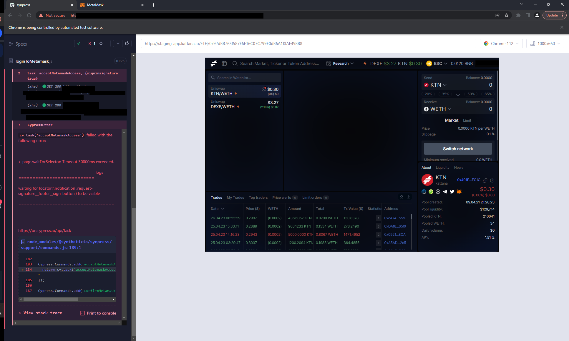Open the KTN address in explorer via arrow icon
The image size is (569, 341).
coord(492,180)
